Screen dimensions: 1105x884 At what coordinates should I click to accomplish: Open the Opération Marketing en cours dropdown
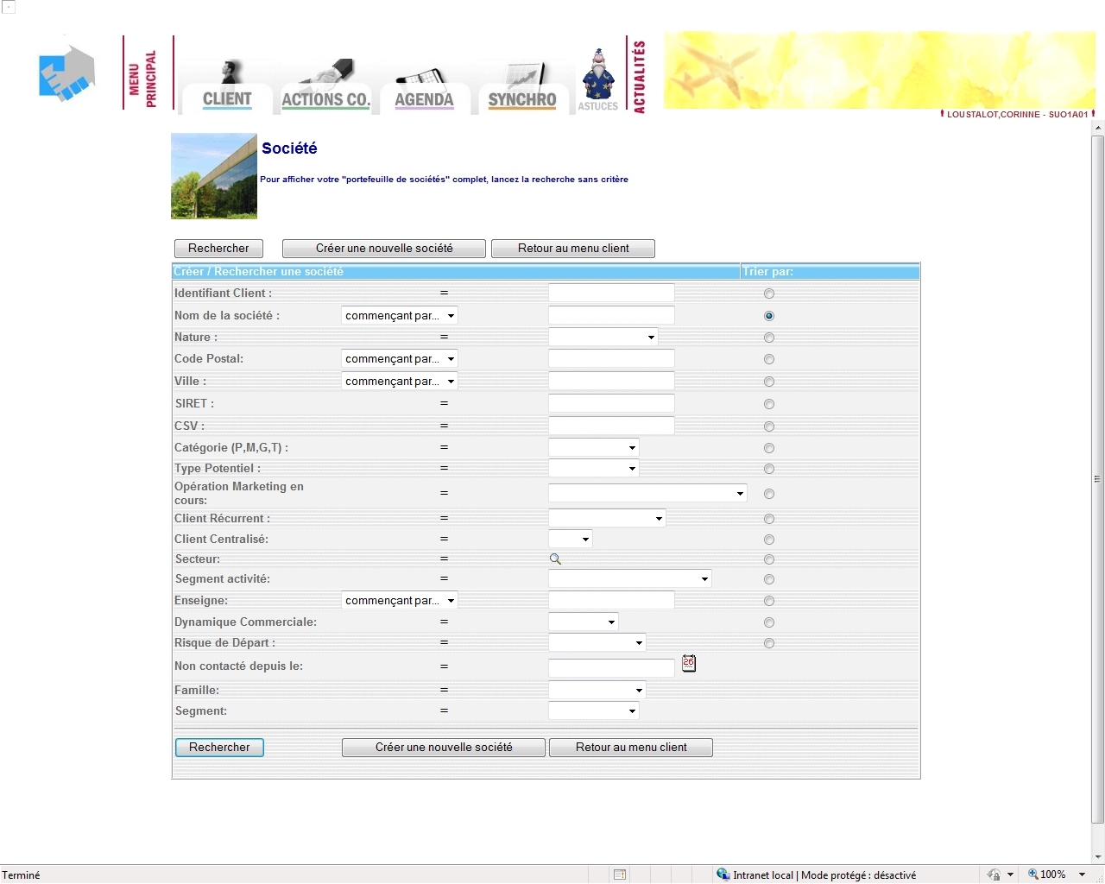pyautogui.click(x=647, y=494)
